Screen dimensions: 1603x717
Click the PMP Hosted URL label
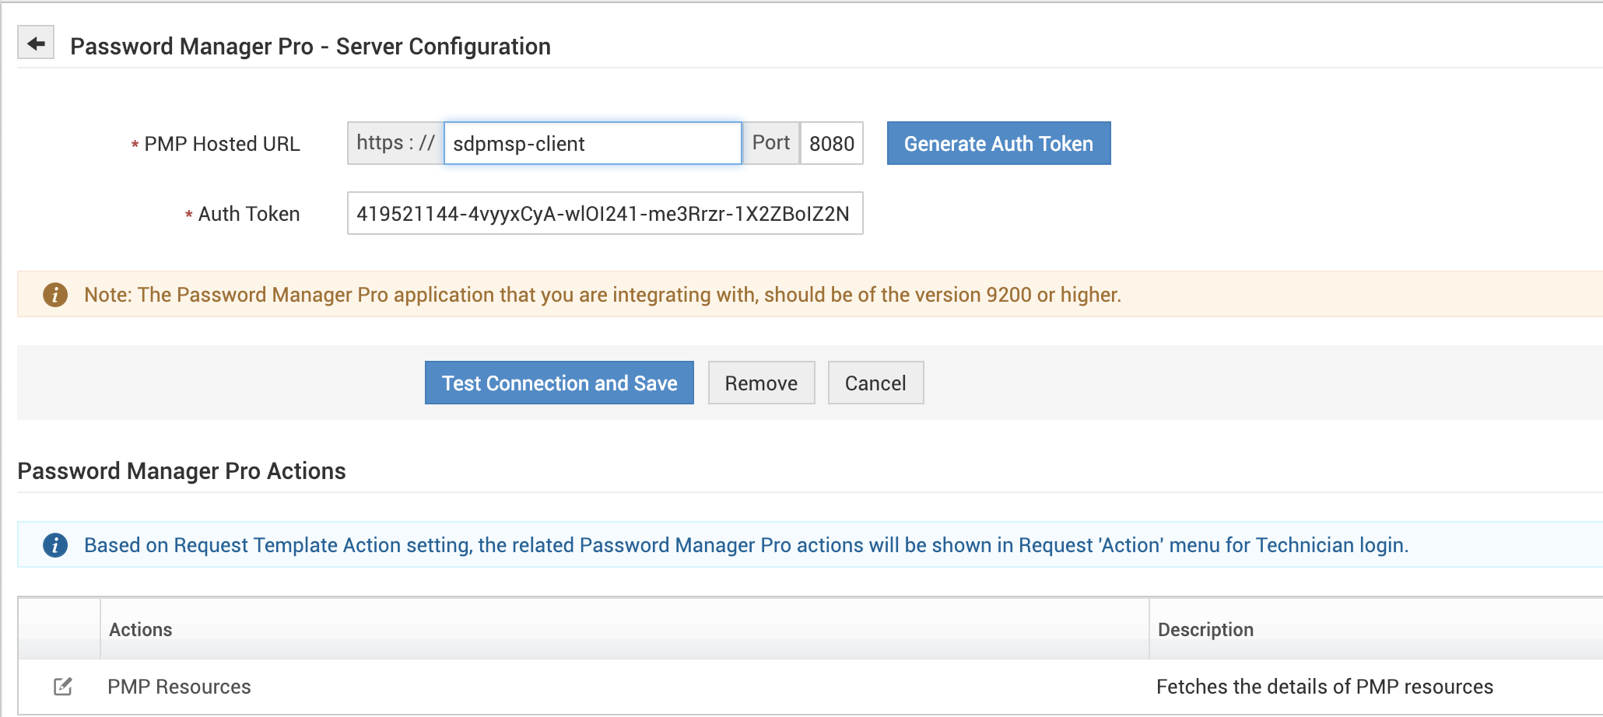(x=222, y=144)
